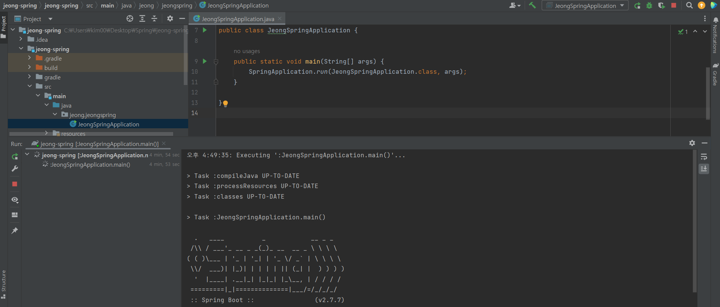Screen dimensions: 720x307
Task: Open the Structure side tab
Action: pyautogui.click(x=4, y=284)
